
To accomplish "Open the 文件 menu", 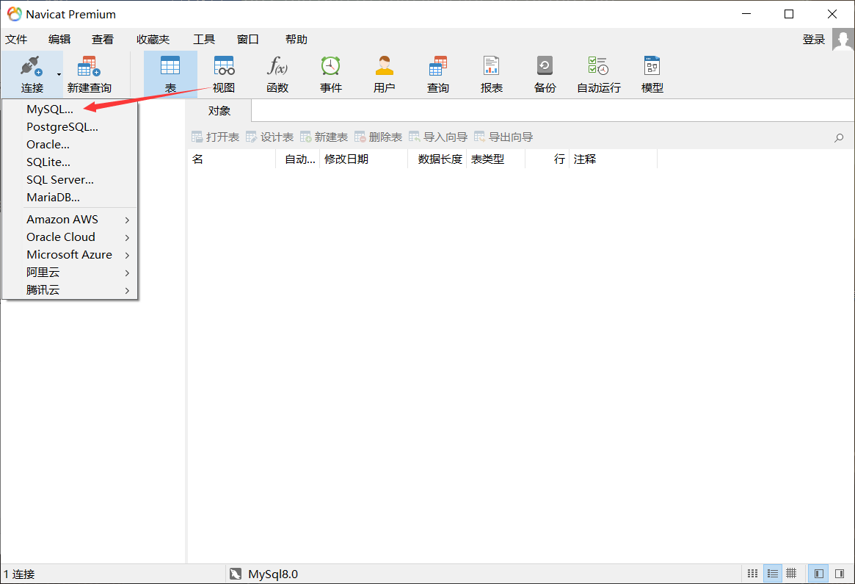I will click(16, 40).
